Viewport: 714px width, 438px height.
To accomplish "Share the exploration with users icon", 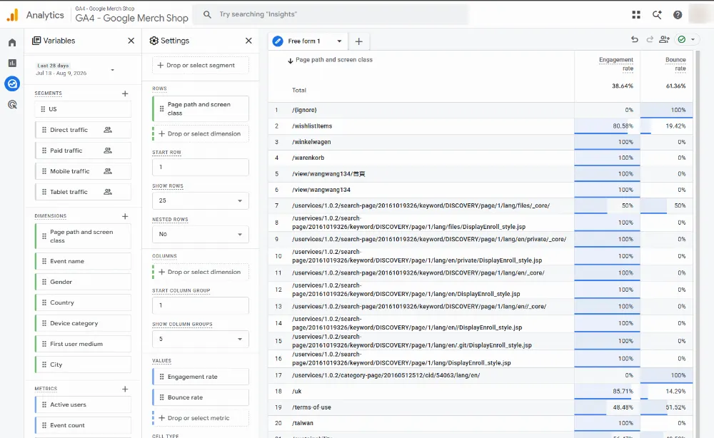I will [x=664, y=39].
